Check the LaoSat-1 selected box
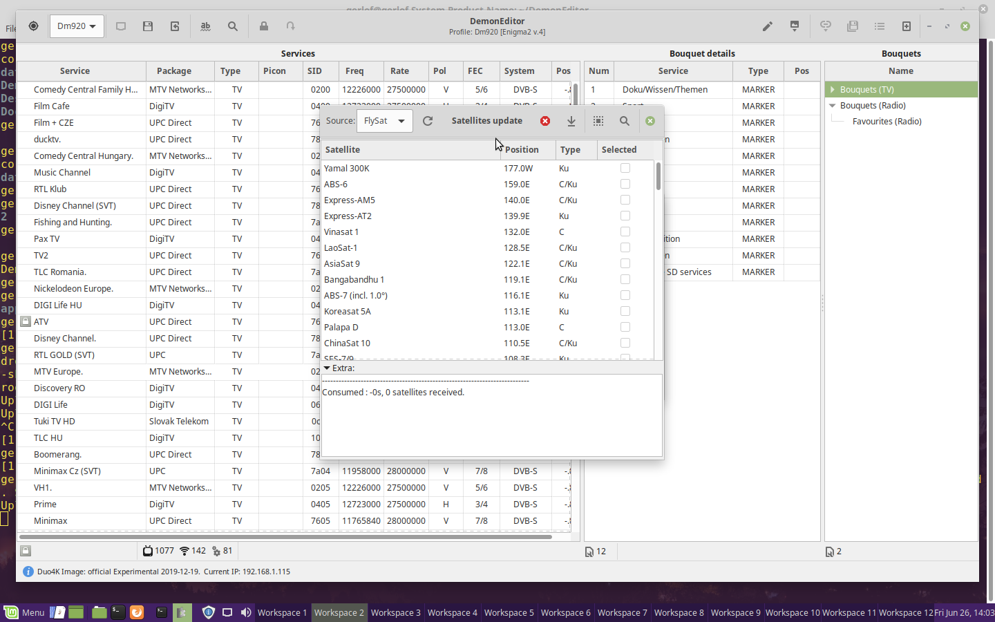This screenshot has width=995, height=622. [625, 247]
